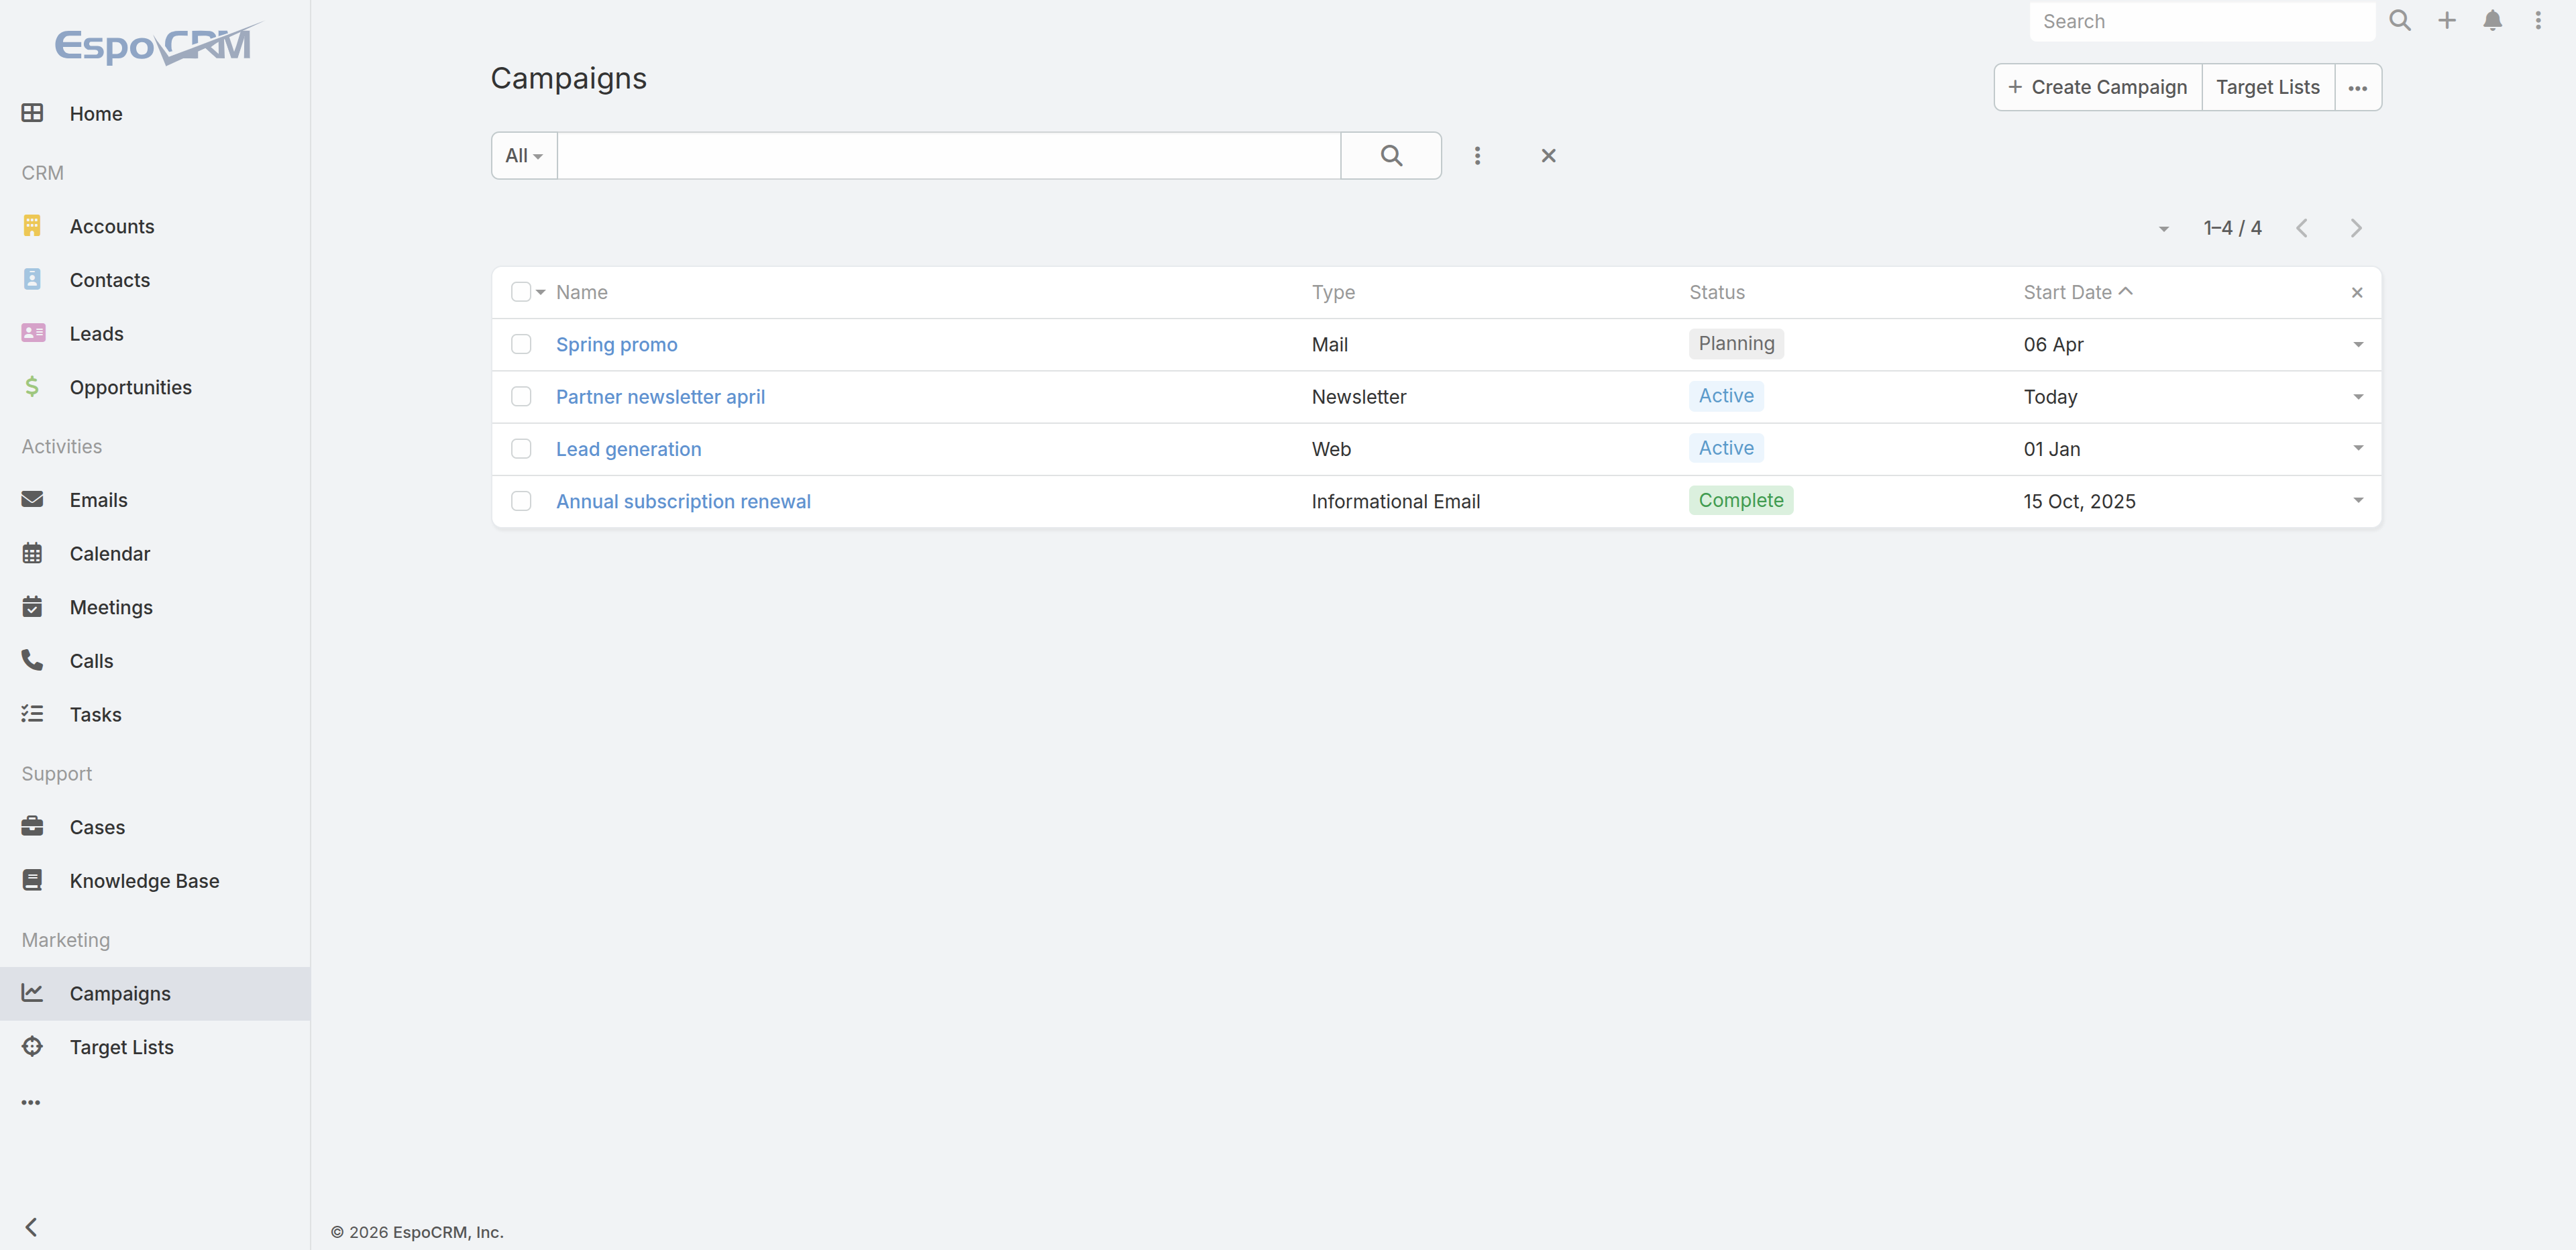The height and width of the screenshot is (1250, 2576).
Task: Click the Target Lists crosshair icon
Action: point(32,1046)
